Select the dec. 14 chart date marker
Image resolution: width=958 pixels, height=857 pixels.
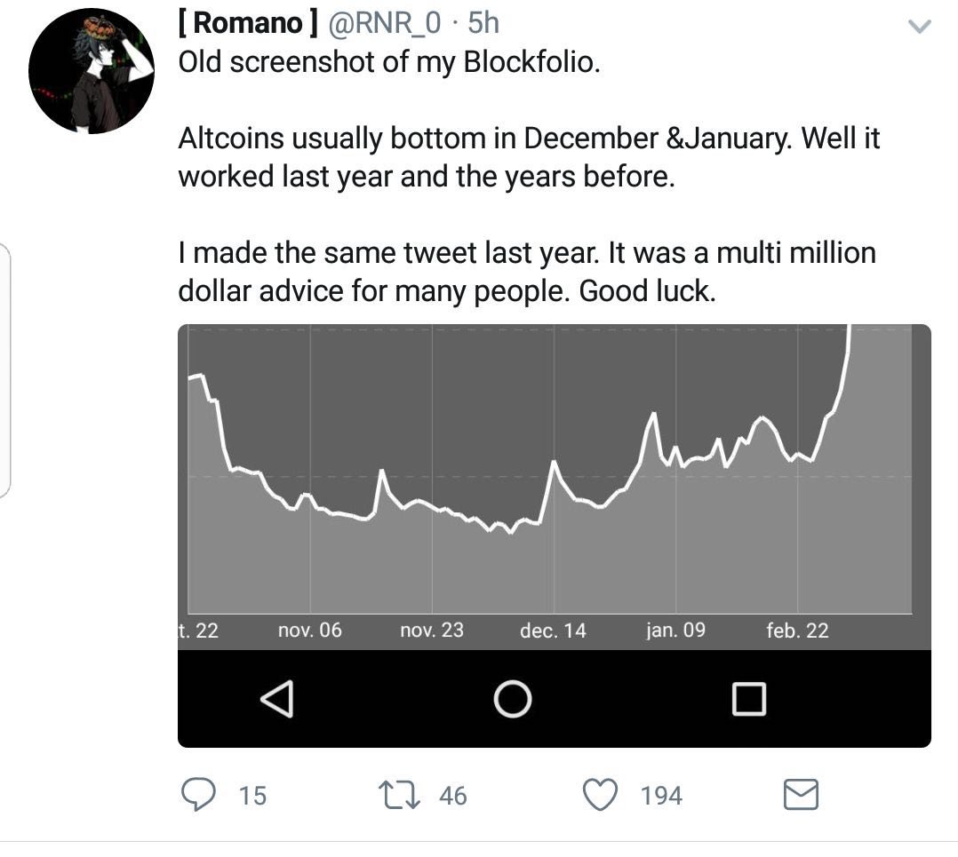point(553,631)
